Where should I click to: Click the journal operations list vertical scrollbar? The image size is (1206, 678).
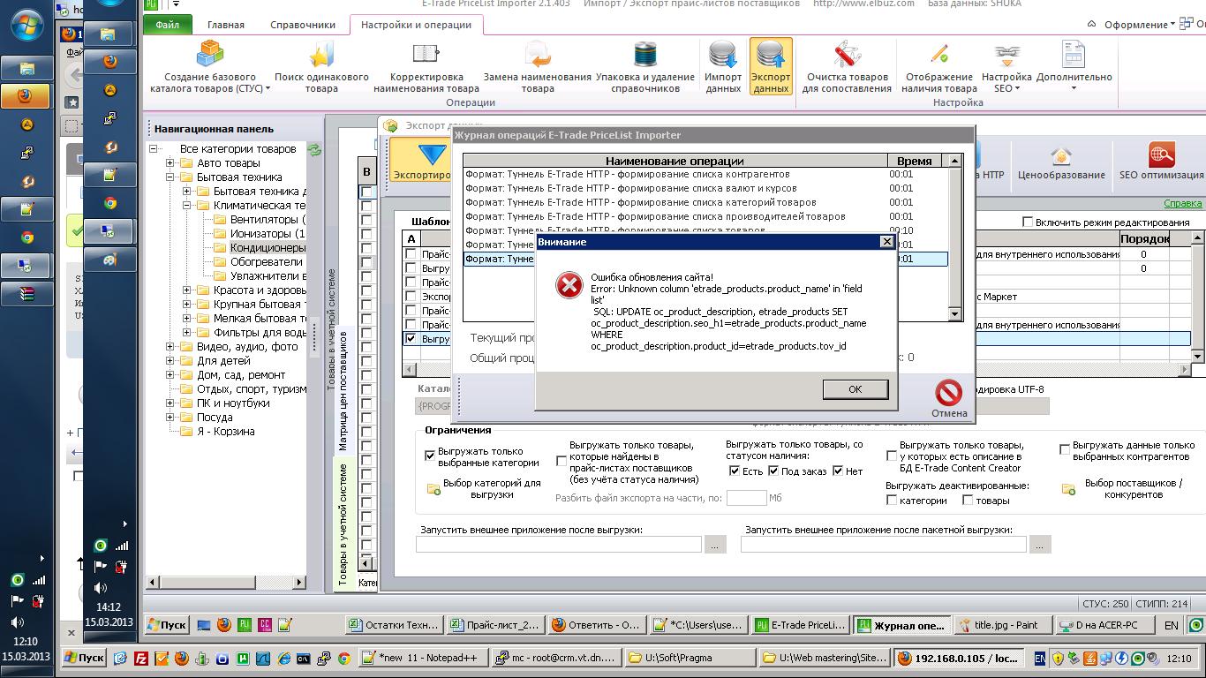pyautogui.click(x=954, y=237)
